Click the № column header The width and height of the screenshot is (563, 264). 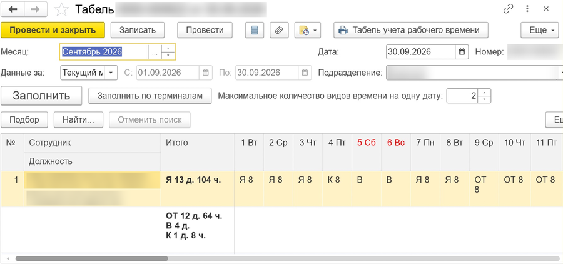13,152
